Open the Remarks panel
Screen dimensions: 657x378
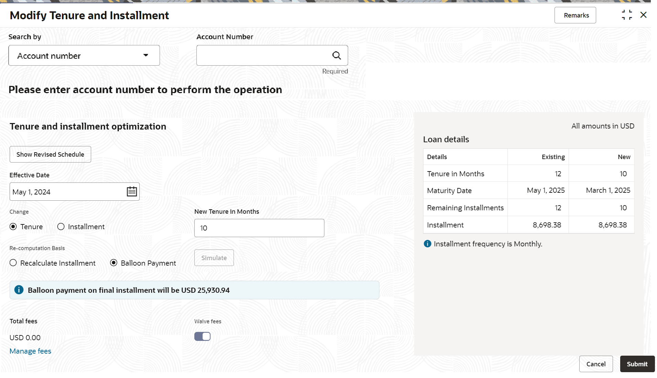tap(575, 15)
